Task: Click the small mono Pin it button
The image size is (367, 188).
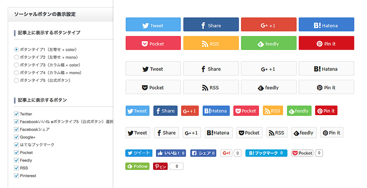Action: pyautogui.click(x=332, y=133)
